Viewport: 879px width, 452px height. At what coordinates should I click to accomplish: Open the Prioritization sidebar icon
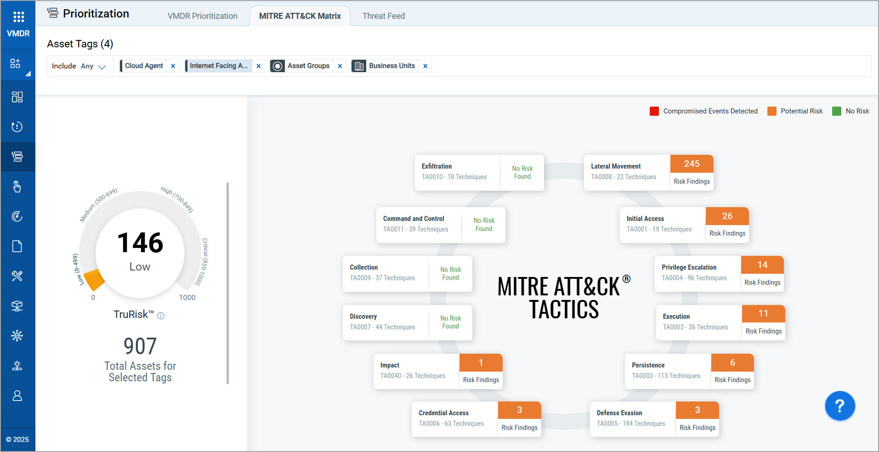click(x=17, y=157)
